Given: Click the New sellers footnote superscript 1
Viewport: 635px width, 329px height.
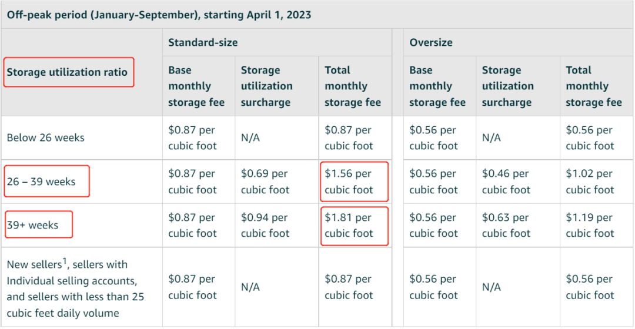Looking at the screenshot, I should click(65, 261).
